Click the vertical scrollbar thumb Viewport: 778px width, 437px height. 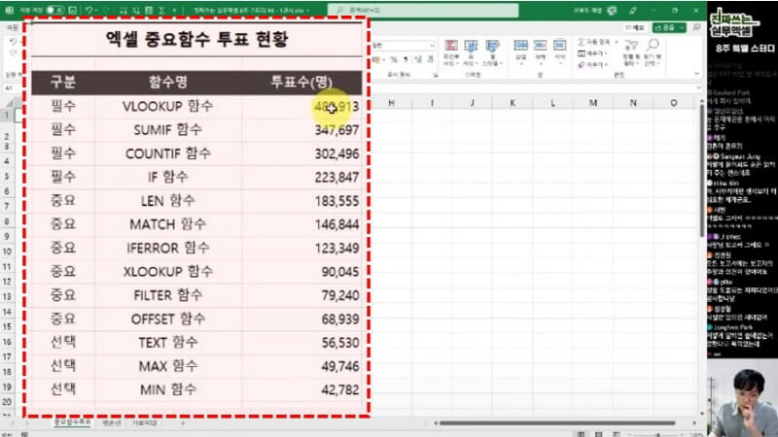[x=701, y=170]
